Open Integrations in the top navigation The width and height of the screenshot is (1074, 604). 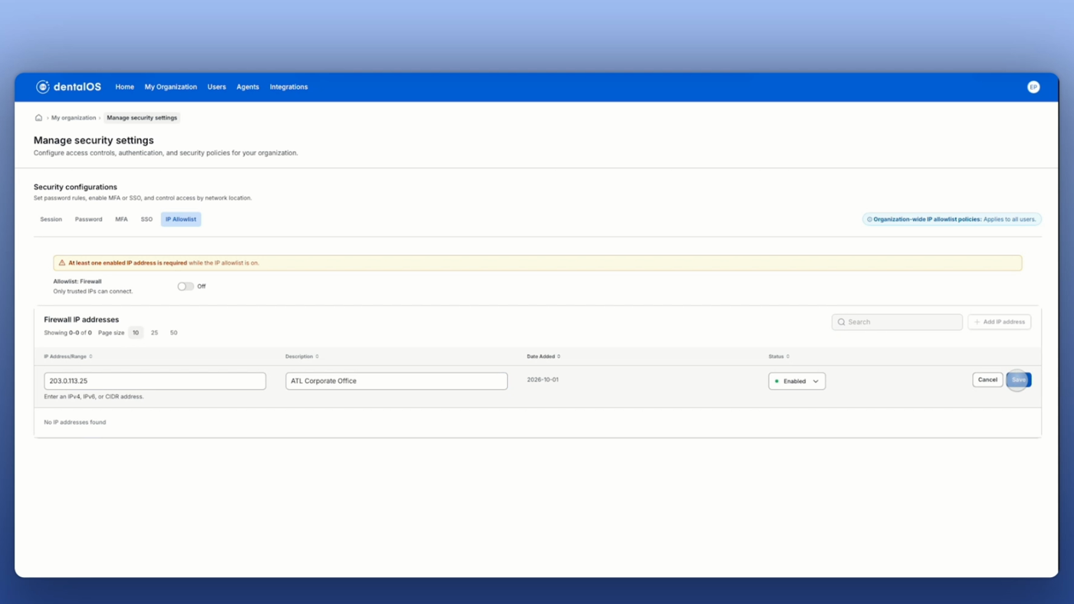288,87
